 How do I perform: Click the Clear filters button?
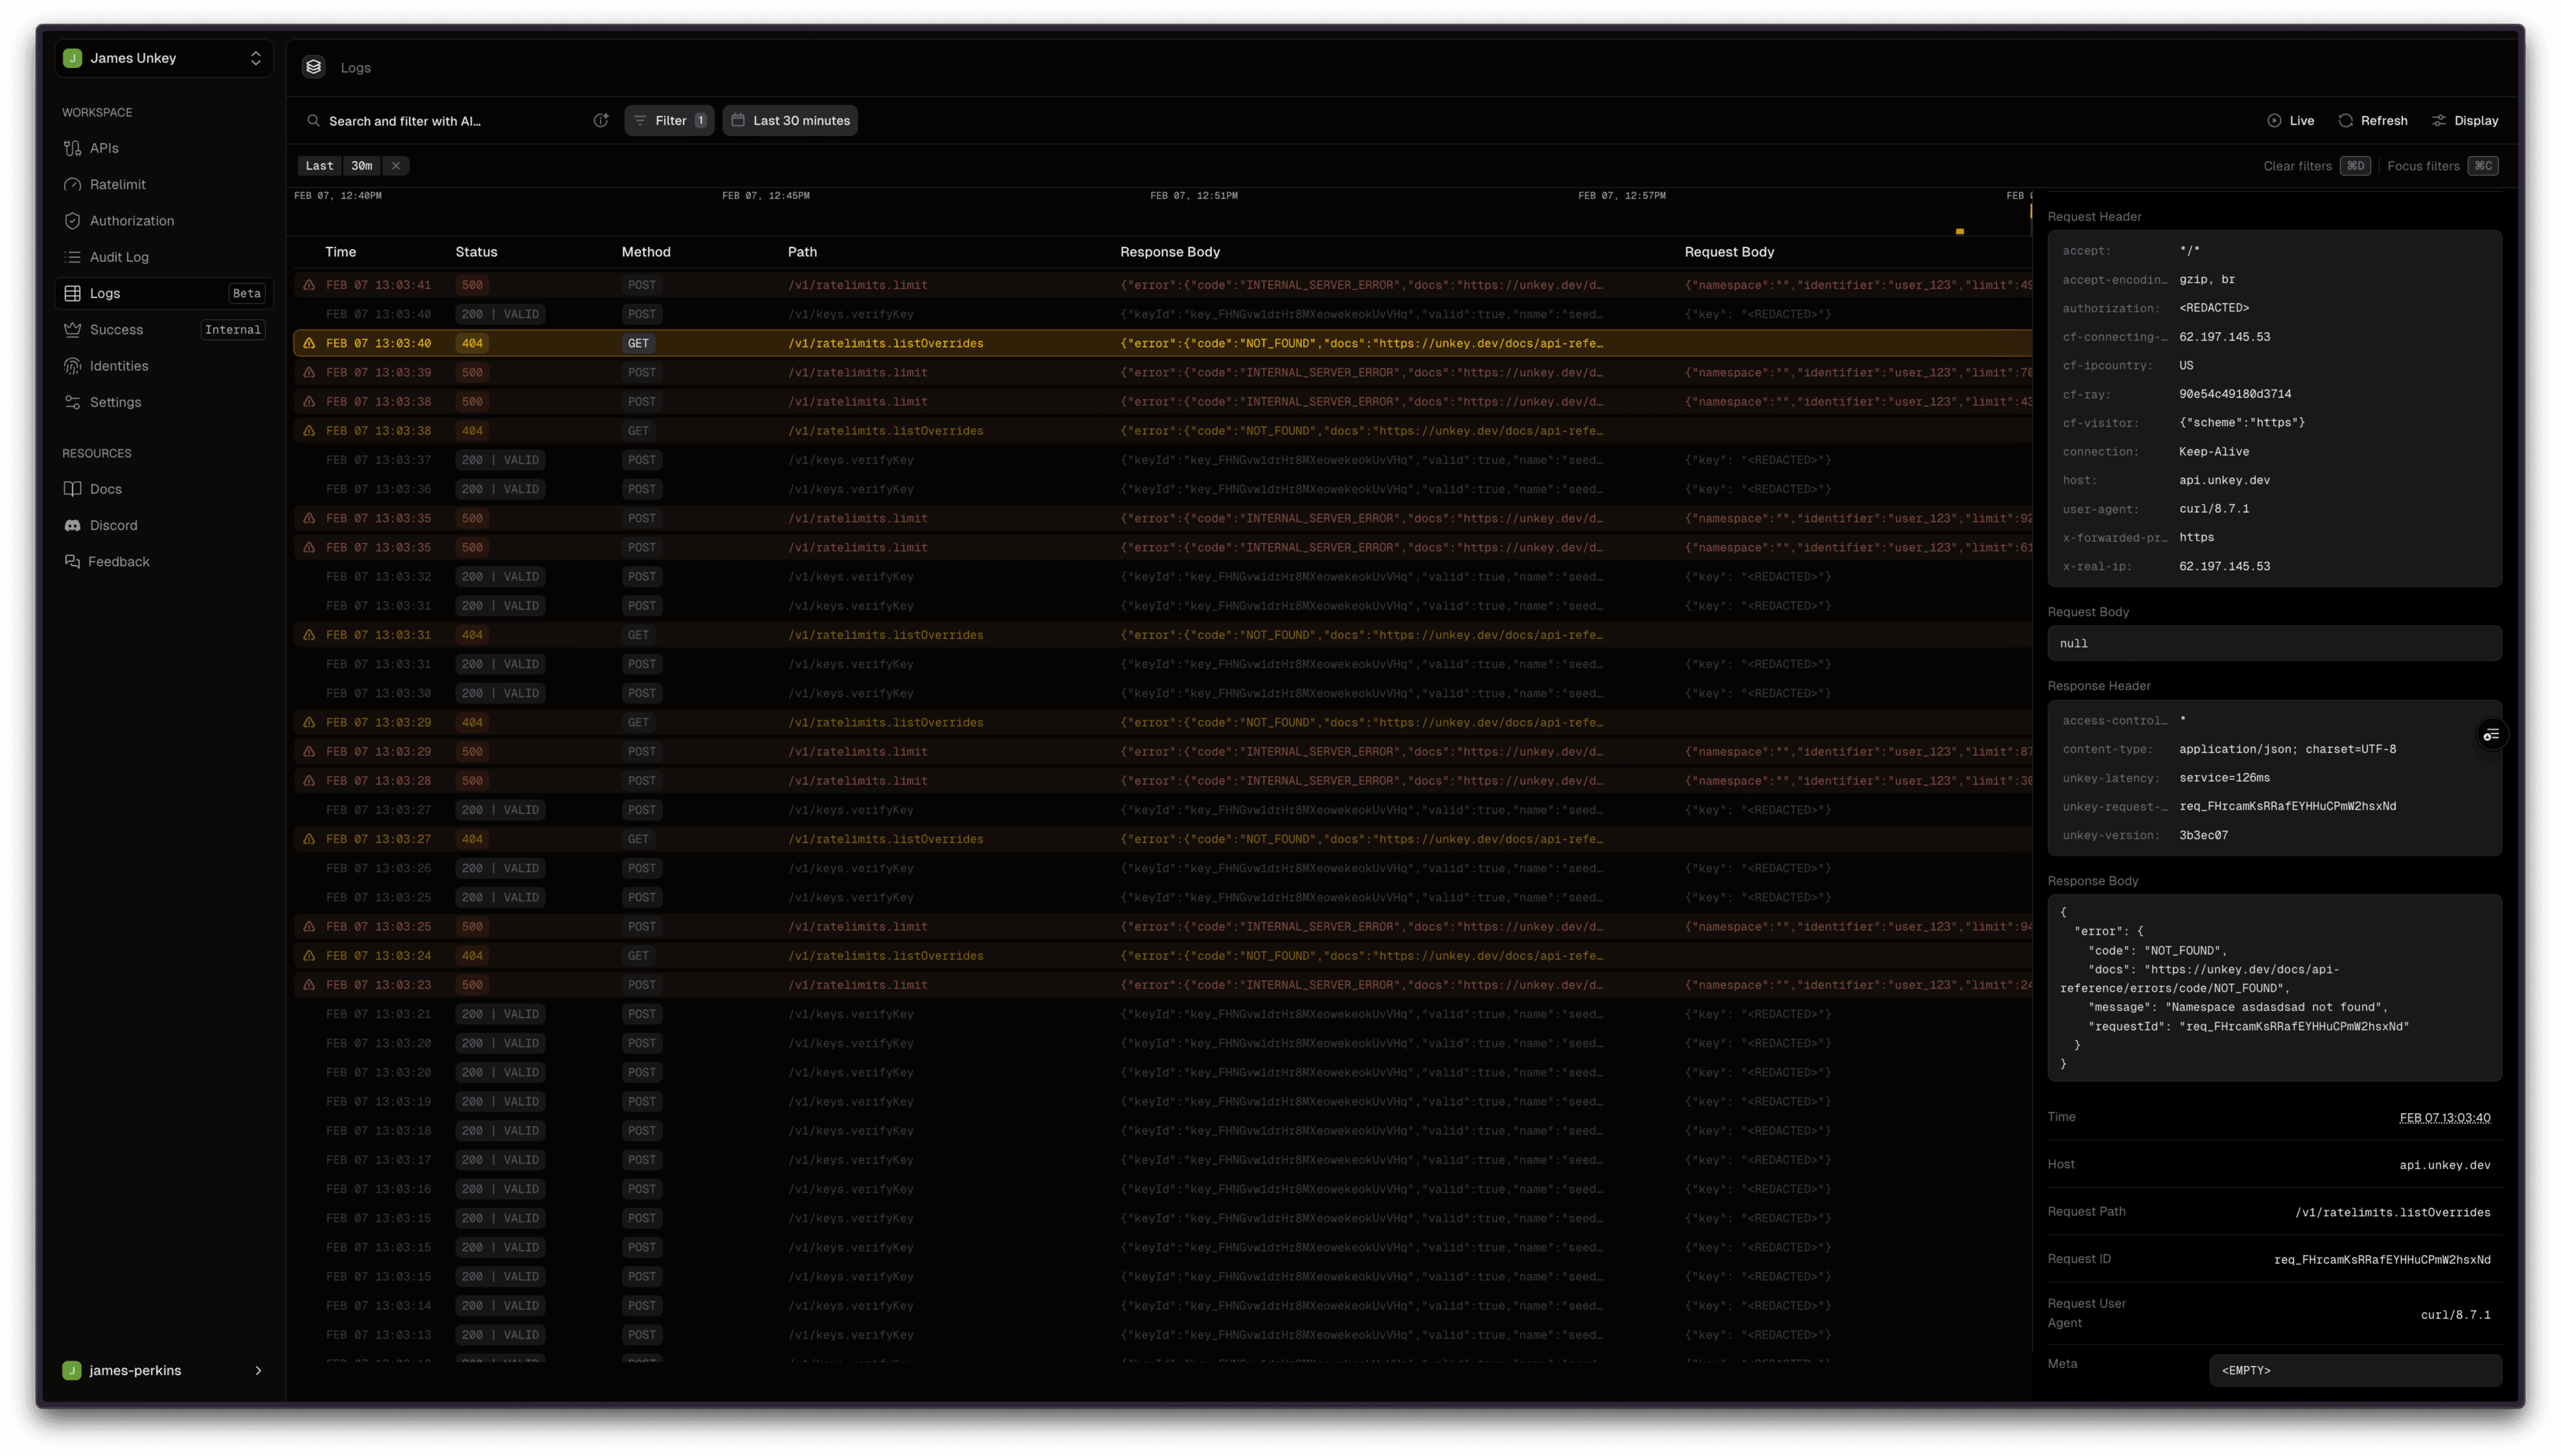point(2299,165)
